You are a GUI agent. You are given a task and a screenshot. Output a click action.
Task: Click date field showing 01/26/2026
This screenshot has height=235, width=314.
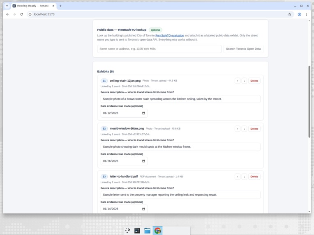[x=124, y=161]
